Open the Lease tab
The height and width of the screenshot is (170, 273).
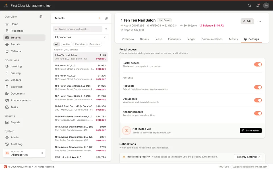pos(158,39)
